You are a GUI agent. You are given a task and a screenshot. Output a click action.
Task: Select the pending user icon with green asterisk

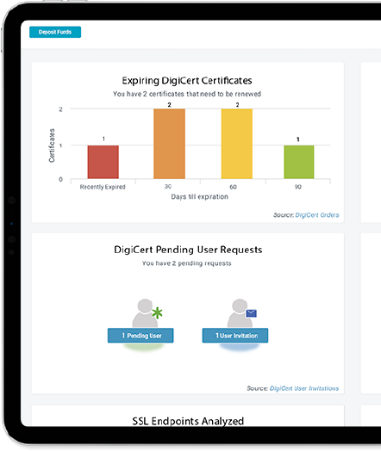[147, 313]
